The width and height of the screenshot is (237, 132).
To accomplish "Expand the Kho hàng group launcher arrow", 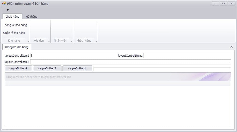I will 28,41.
